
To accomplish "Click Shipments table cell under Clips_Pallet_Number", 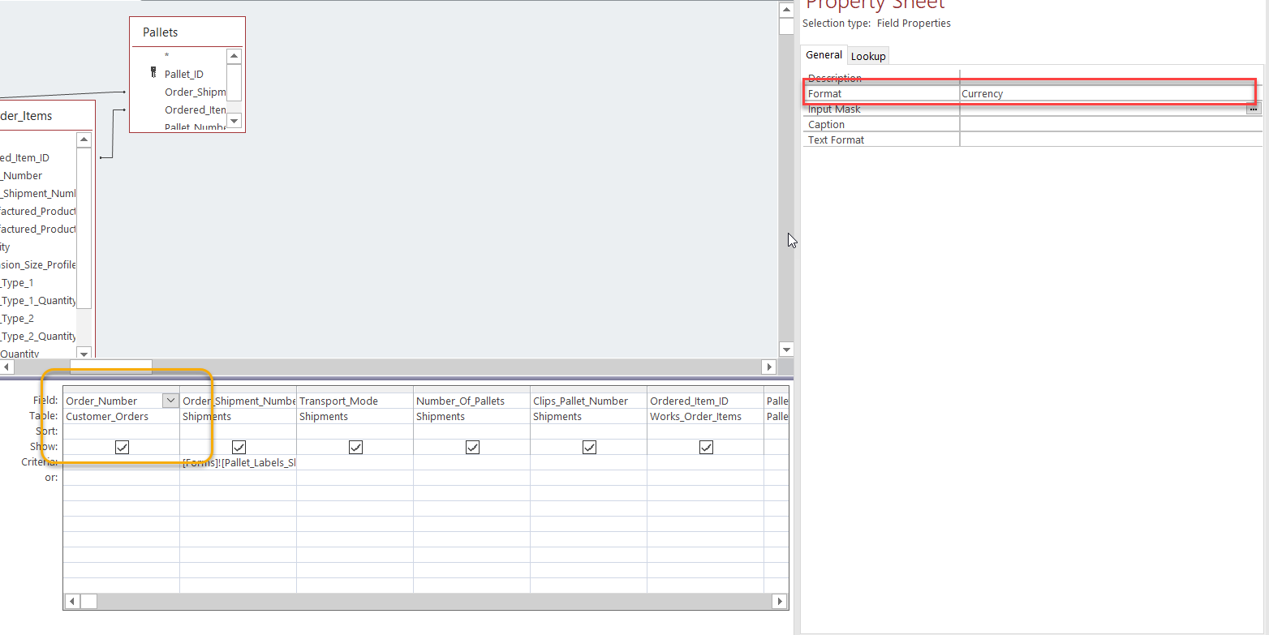I will pyautogui.click(x=589, y=416).
